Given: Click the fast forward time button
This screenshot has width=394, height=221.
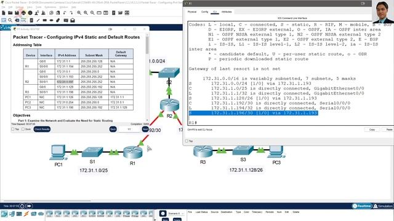Looking at the screenshot, I should pos(29,206).
